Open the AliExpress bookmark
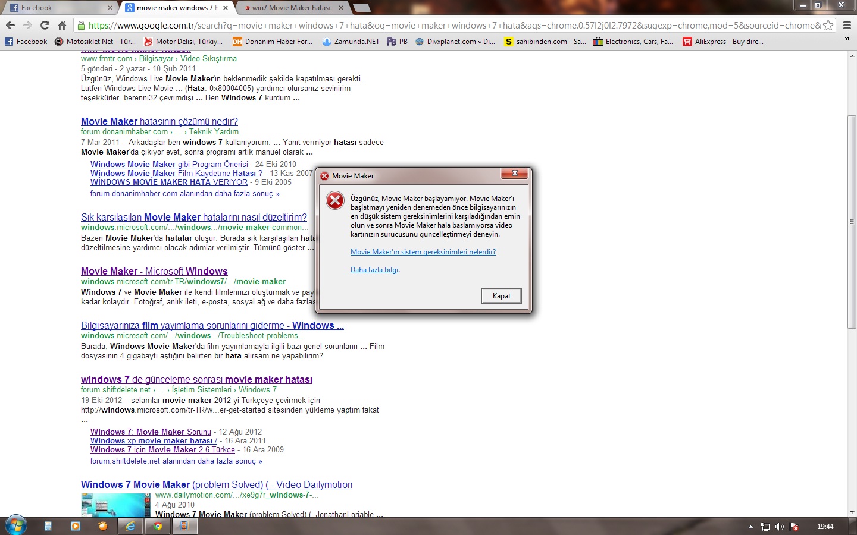The width and height of the screenshot is (857, 535). point(723,42)
